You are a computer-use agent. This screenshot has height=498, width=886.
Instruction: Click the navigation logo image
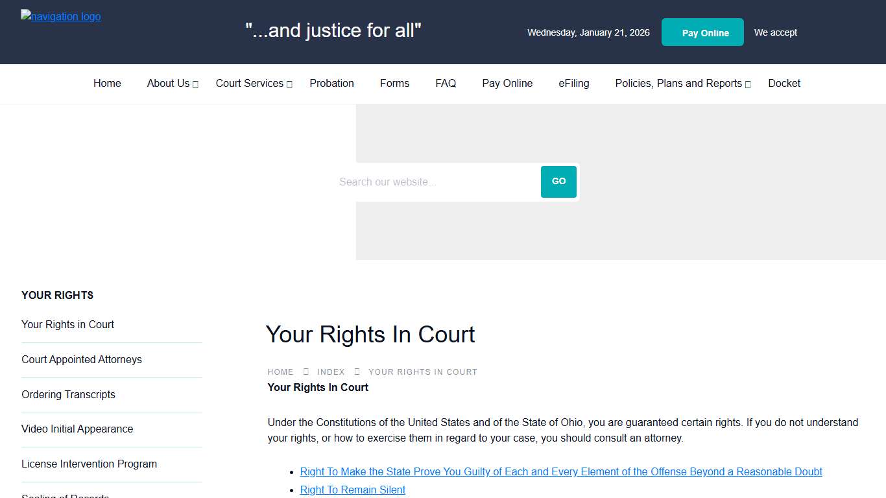tap(60, 16)
